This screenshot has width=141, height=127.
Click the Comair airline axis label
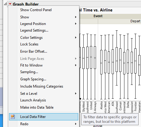pyautogui.click(x=120, y=106)
